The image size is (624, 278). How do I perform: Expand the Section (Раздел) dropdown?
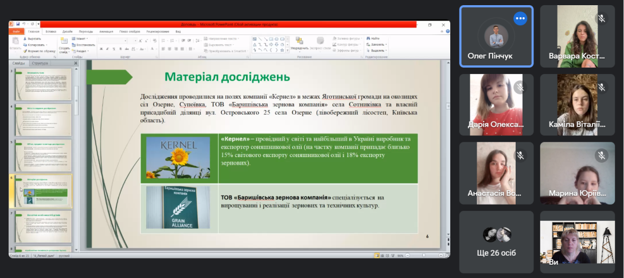pyautogui.click(x=81, y=50)
